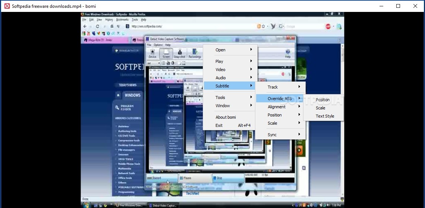Open the Audio menu entry

pyautogui.click(x=230, y=78)
